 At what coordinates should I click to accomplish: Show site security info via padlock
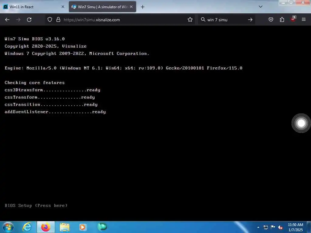coord(58,20)
